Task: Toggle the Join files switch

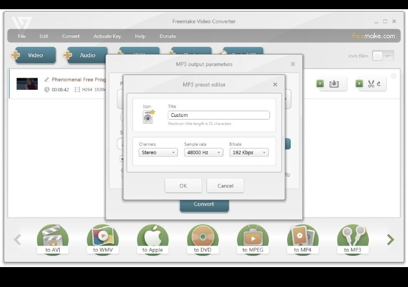Action: pyautogui.click(x=383, y=56)
